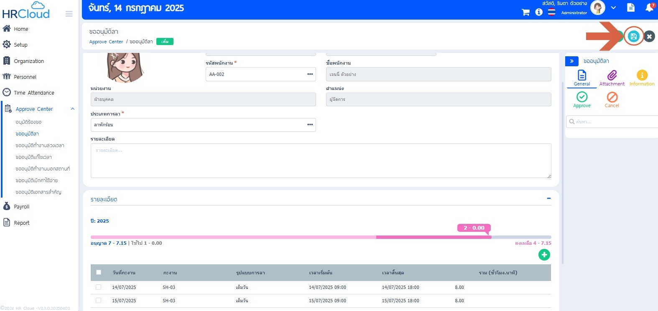Open the leave type lookup for ลาพักร้อน
The height and width of the screenshot is (311, 658).
coord(310,125)
